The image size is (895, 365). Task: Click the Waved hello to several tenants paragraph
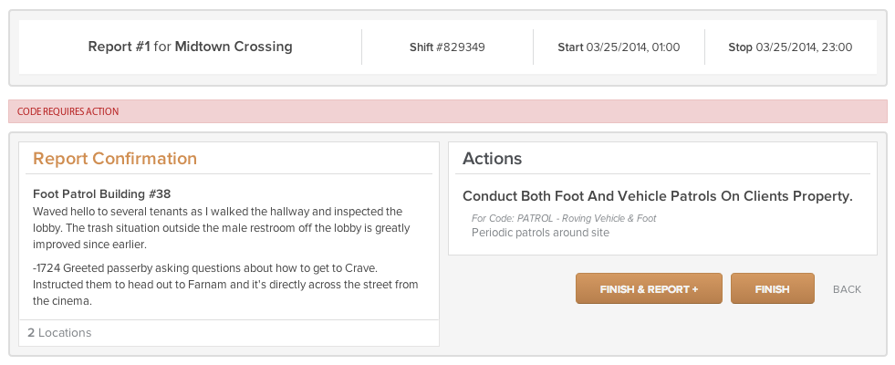tap(222, 228)
